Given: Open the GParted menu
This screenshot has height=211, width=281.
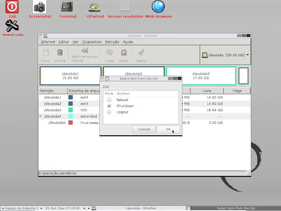Looking at the screenshot, I should click(x=48, y=42).
